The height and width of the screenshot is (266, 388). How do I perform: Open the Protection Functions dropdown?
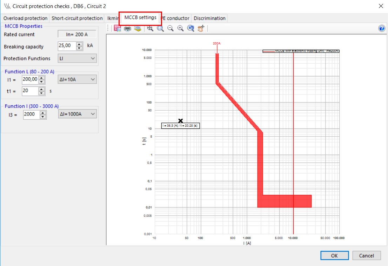(x=77, y=58)
